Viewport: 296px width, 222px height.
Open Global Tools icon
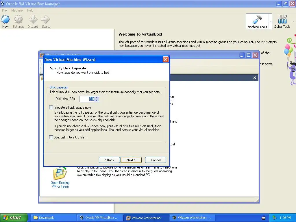(282, 19)
